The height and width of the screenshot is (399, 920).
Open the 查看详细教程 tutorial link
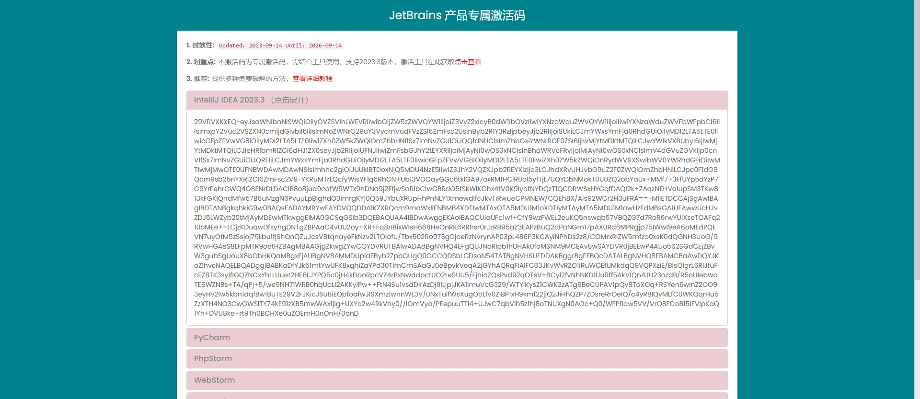(312, 79)
